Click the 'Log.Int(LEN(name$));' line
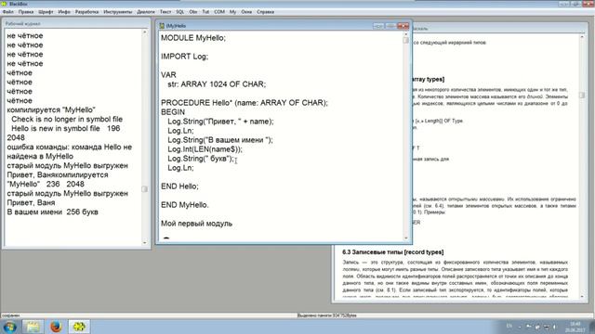The height and width of the screenshot is (334, 595). point(205,149)
